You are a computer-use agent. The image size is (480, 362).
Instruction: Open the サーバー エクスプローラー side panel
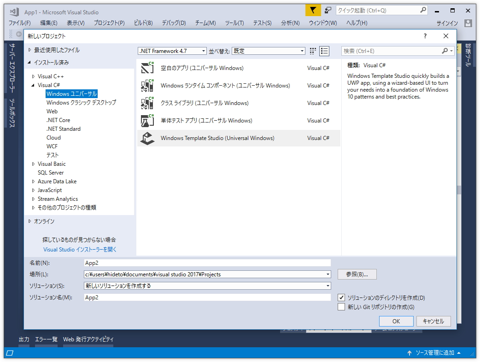pos(12,68)
